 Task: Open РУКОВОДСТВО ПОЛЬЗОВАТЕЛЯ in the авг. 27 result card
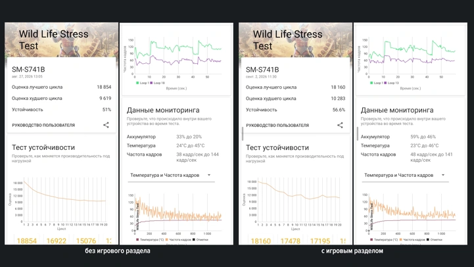click(43, 125)
